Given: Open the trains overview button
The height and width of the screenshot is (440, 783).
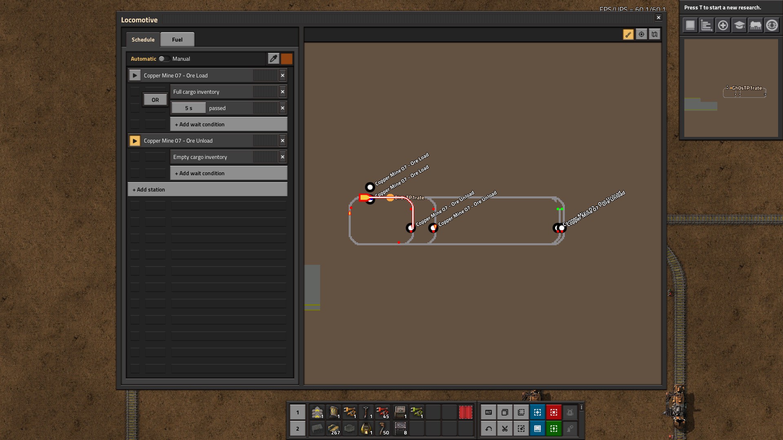Looking at the screenshot, I should coord(755,25).
